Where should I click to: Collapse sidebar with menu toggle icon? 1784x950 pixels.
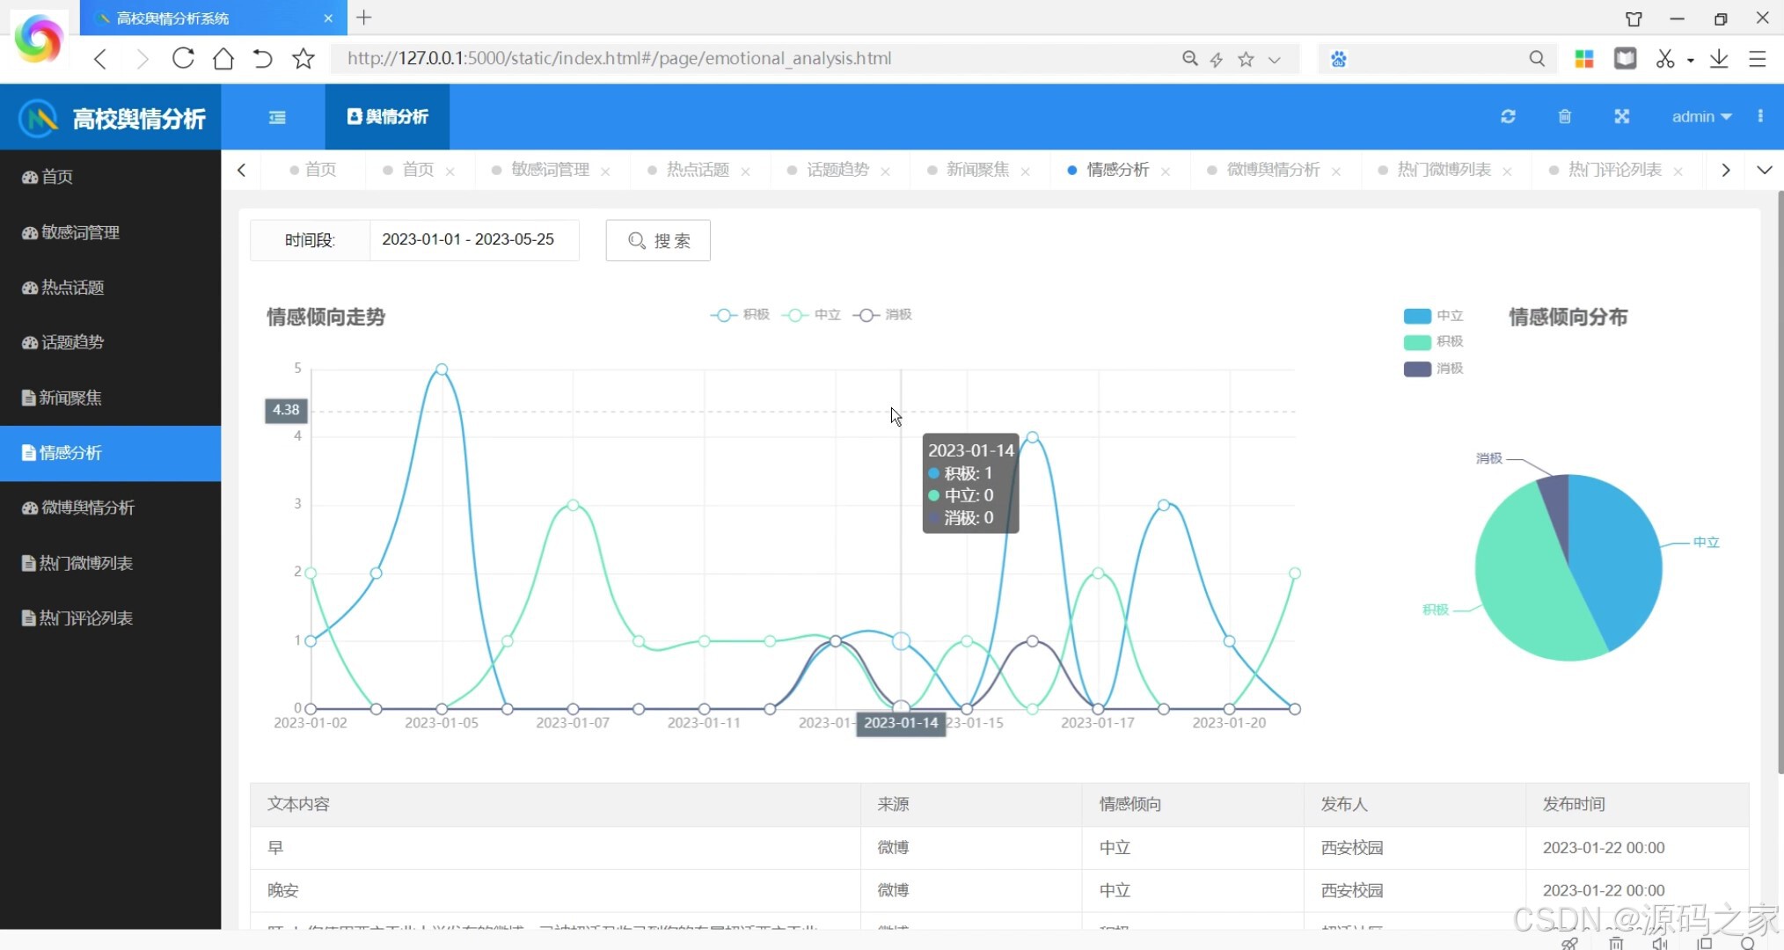(277, 117)
